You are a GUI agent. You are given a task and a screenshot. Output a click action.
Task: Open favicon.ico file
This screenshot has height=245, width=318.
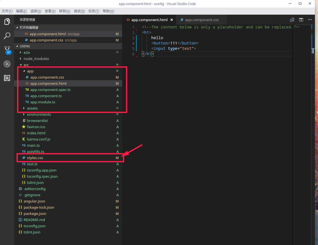point(68,127)
